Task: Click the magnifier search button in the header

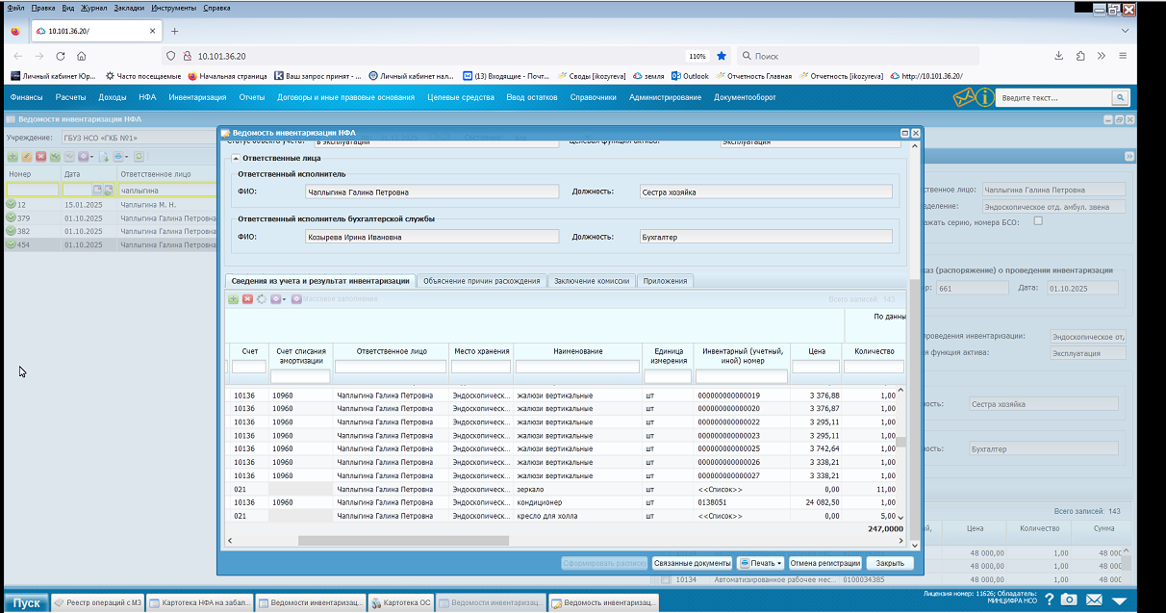Action: (1120, 97)
